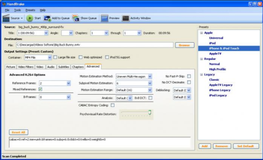
Task: Switch to the Picture tab
Action: 10,67
